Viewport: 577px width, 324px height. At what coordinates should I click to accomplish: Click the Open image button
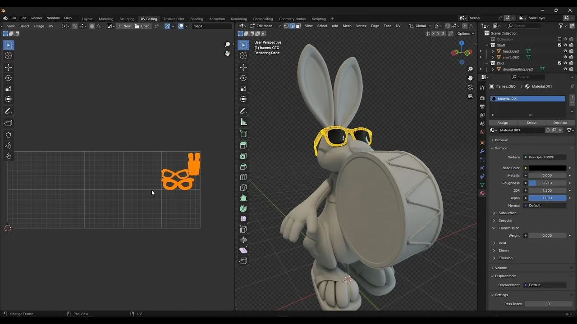click(142, 26)
